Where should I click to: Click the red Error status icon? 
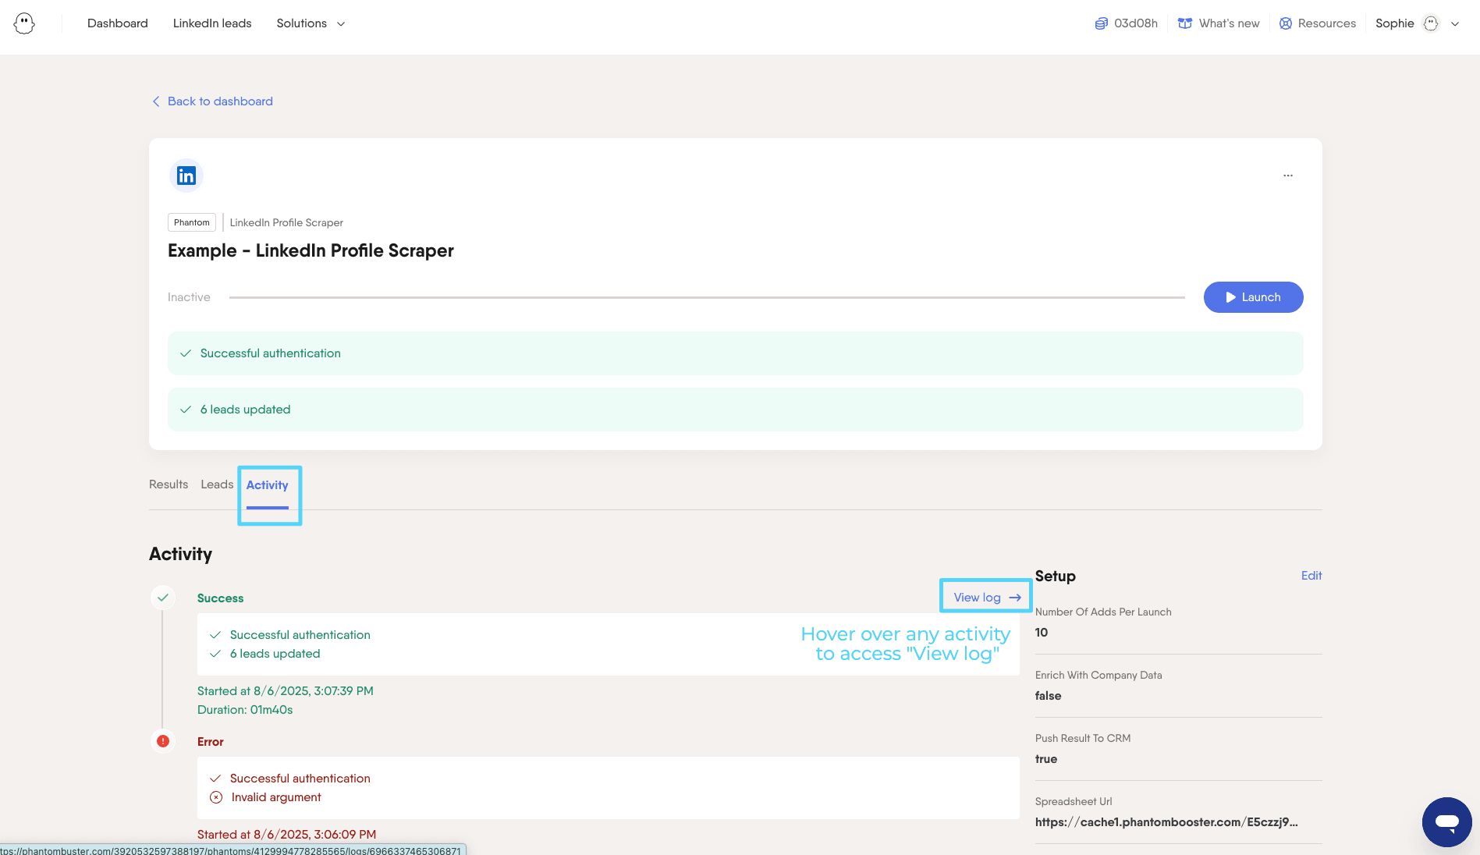click(x=163, y=741)
